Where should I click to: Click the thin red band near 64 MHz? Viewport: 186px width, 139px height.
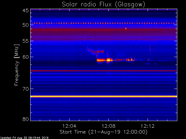click(x=104, y=71)
